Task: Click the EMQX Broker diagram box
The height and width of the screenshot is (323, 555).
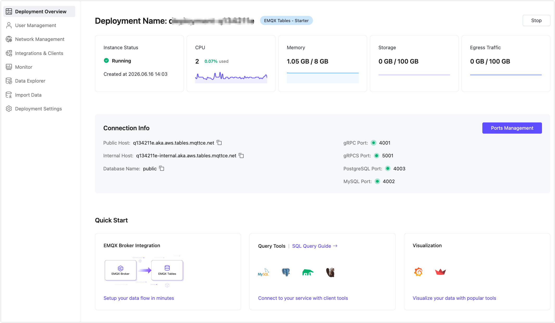Action: [x=121, y=270]
